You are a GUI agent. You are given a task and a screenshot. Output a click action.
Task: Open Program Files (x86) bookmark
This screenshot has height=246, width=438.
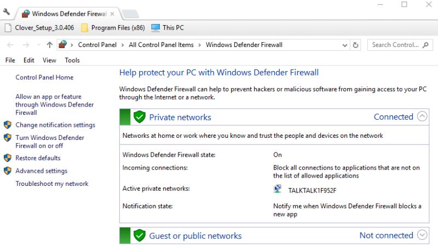coord(118,28)
